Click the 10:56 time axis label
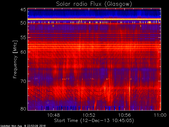Screen dimensions: 169x127 tap(125, 115)
